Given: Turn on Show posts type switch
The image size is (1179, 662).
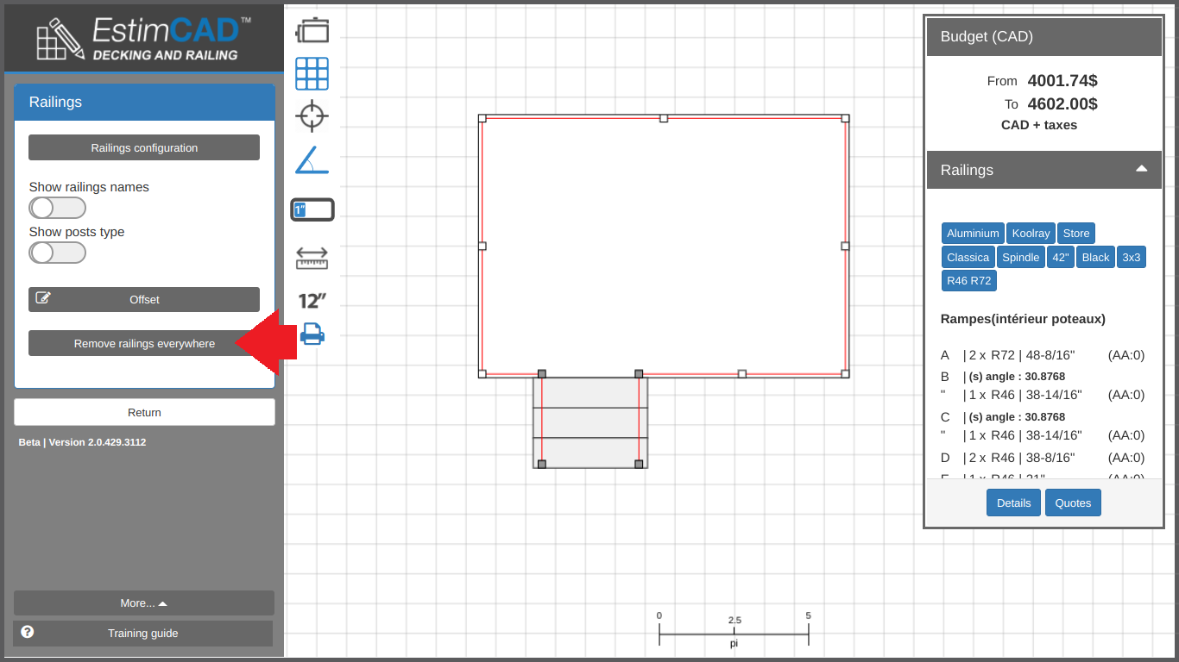Looking at the screenshot, I should tap(57, 253).
